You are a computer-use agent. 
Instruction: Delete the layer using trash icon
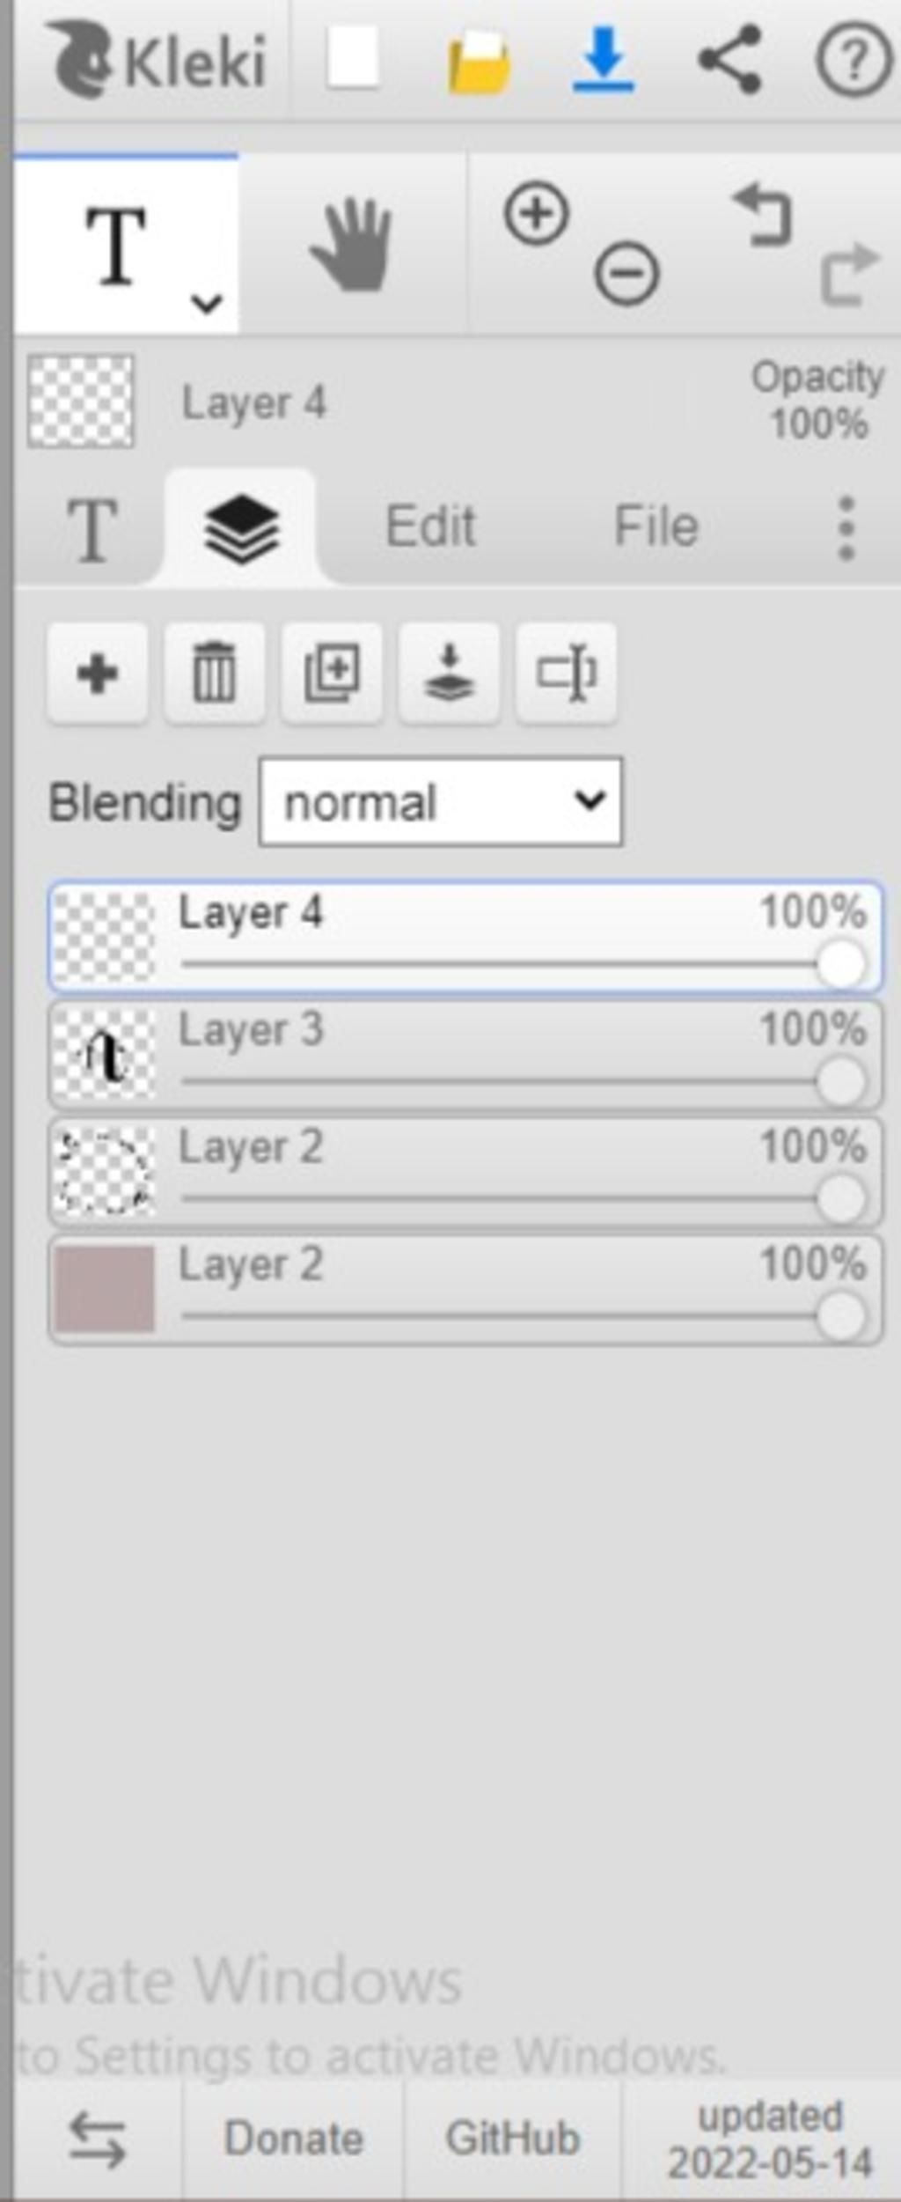pos(215,674)
